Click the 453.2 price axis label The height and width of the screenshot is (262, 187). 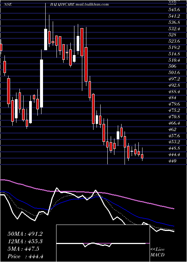(x=174, y=142)
